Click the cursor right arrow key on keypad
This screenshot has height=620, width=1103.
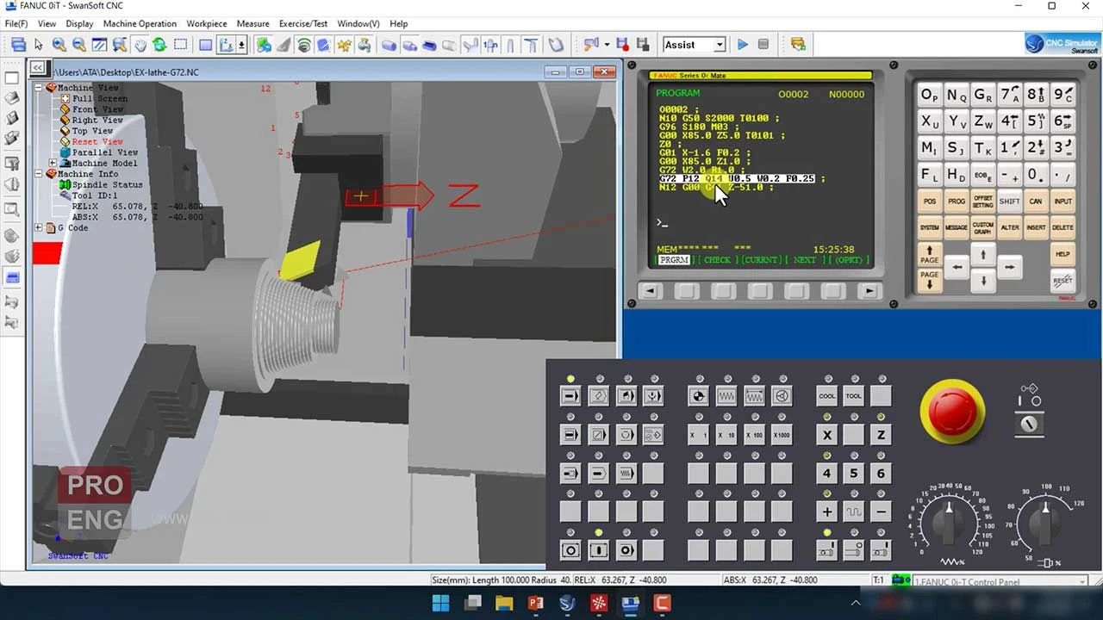pyautogui.click(x=1009, y=268)
